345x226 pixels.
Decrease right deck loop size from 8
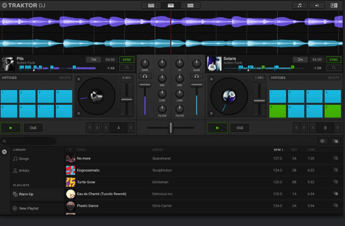click(x=313, y=128)
